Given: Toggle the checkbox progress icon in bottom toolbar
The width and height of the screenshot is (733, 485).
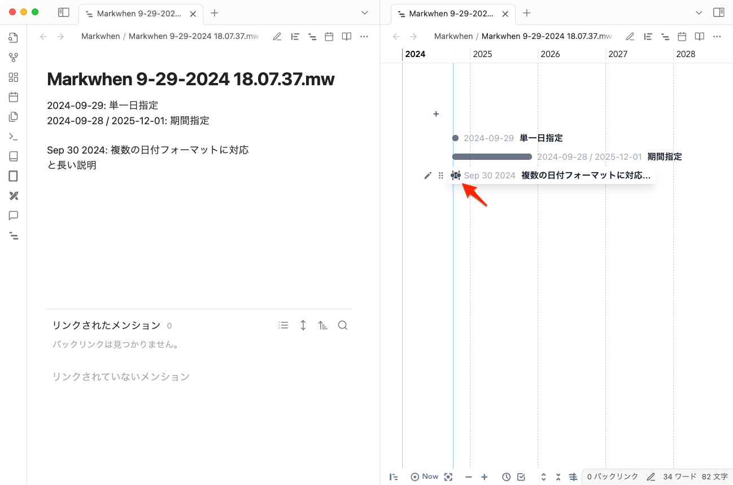Looking at the screenshot, I should click(521, 477).
